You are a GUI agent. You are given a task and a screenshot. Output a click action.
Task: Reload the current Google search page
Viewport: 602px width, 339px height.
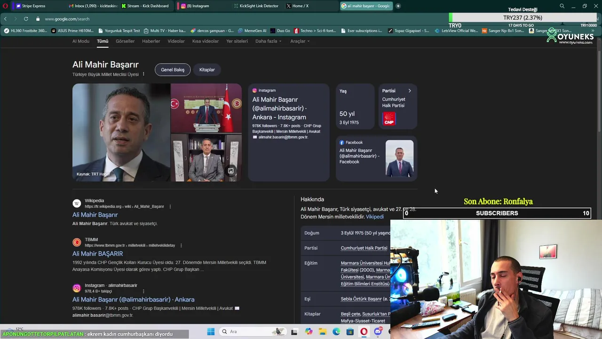tap(26, 19)
